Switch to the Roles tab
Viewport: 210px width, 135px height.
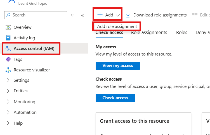point(181,33)
